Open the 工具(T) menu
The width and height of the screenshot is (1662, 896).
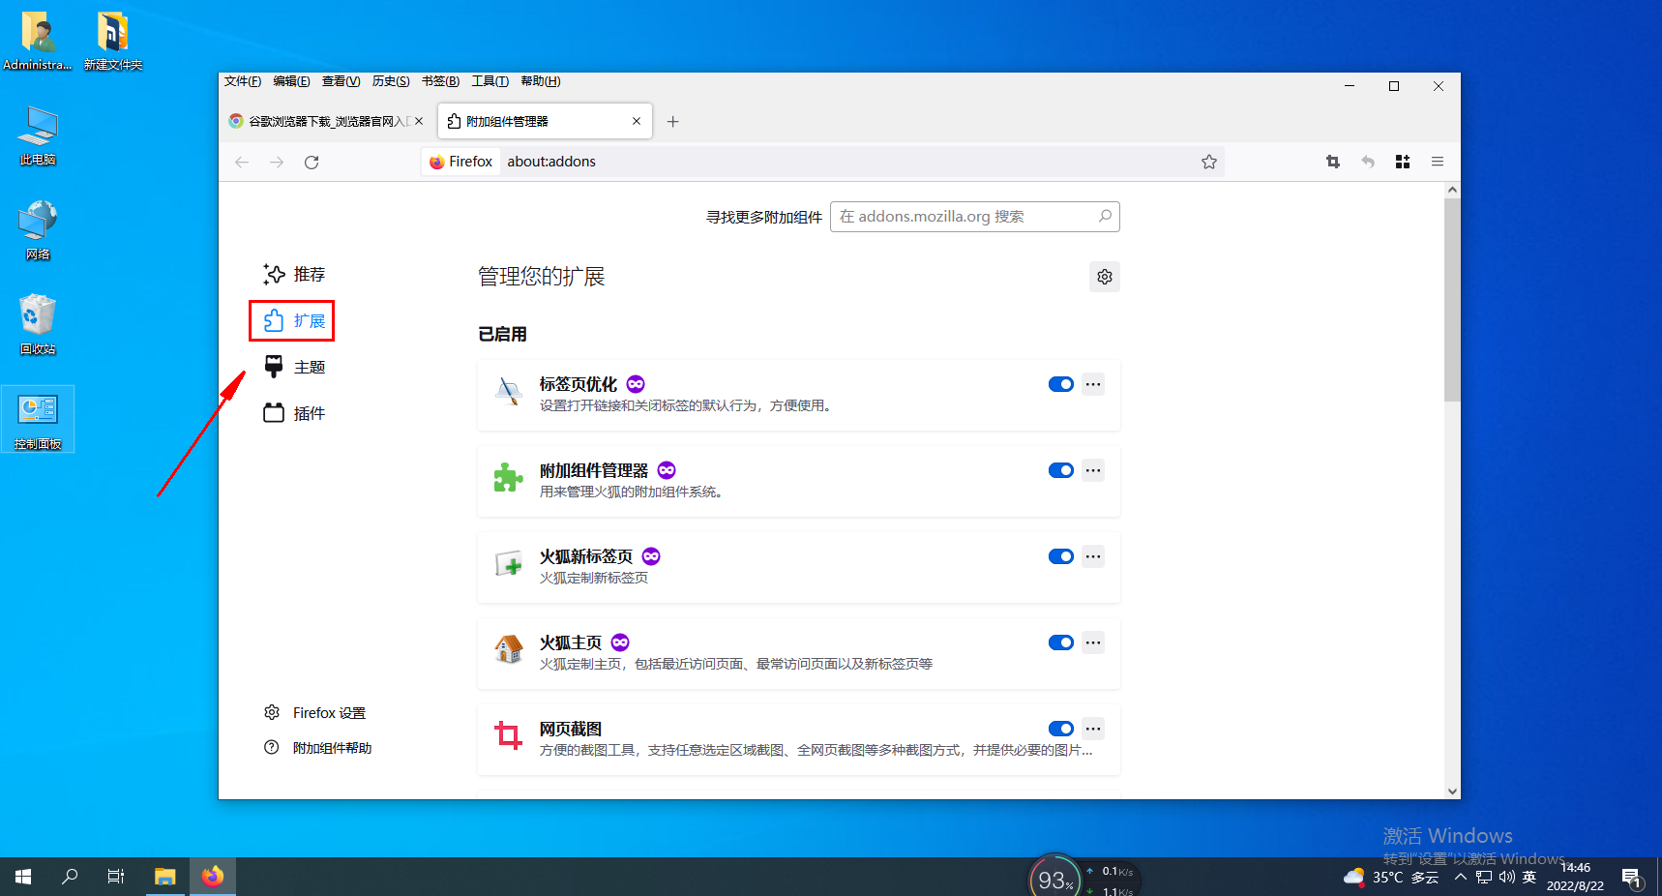[490, 81]
